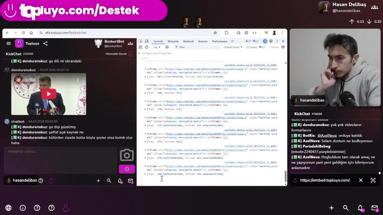Click the plus icon in overlay bottom bar
383x215 pixels.
tap(332, 208)
